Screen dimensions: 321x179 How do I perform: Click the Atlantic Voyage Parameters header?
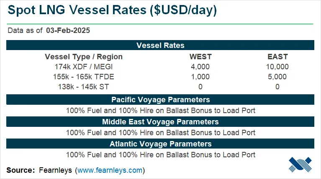click(x=160, y=144)
